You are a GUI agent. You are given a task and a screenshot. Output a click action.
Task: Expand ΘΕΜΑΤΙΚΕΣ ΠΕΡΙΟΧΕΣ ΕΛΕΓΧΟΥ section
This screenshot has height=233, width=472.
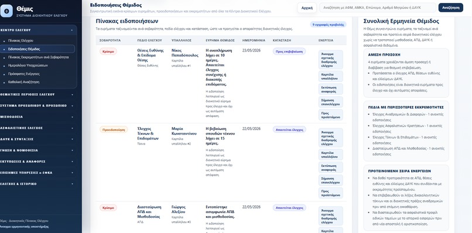click(37, 94)
